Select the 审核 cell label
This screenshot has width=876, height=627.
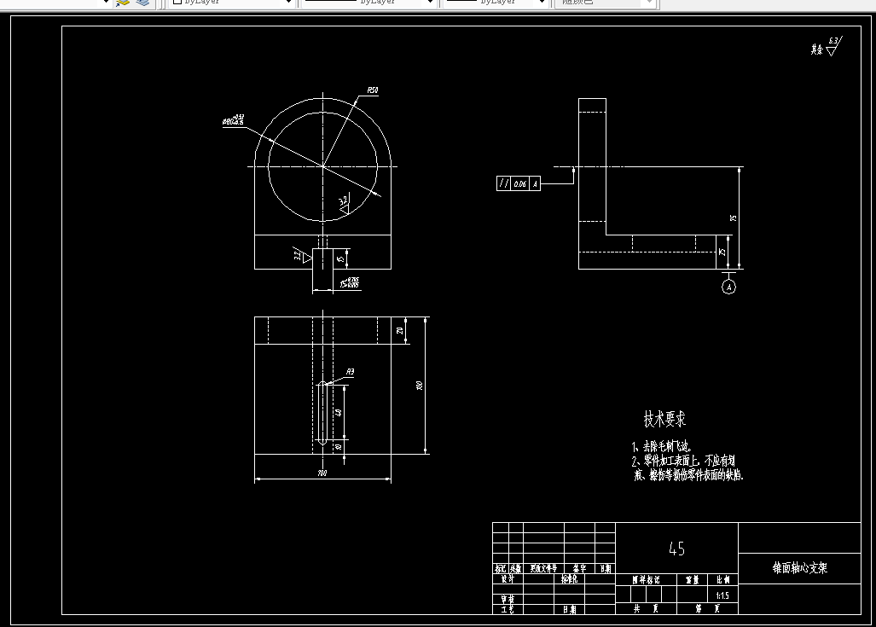[508, 599]
